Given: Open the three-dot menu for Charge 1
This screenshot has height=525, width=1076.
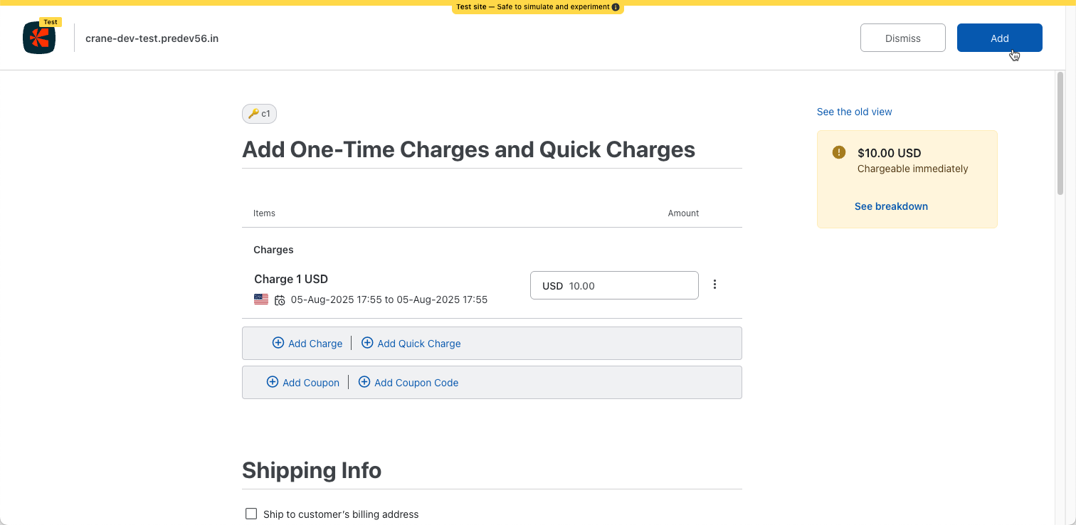Looking at the screenshot, I should pos(714,285).
